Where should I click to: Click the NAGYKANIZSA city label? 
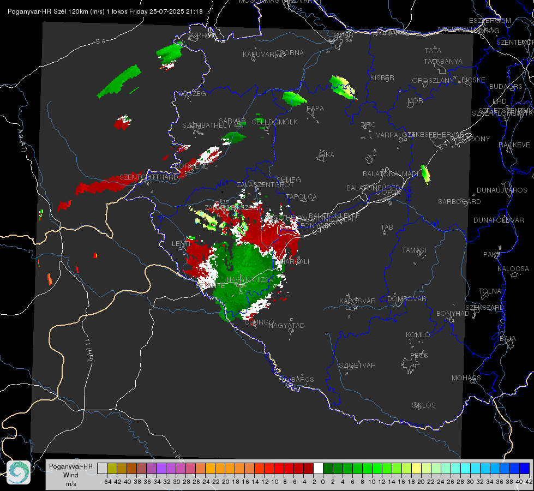pos(250,279)
